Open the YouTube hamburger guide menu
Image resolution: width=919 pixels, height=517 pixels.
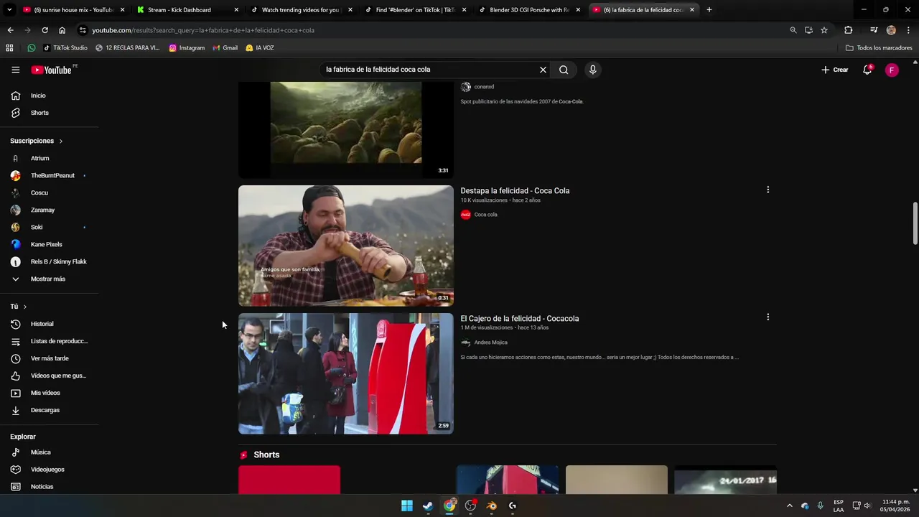pyautogui.click(x=15, y=70)
